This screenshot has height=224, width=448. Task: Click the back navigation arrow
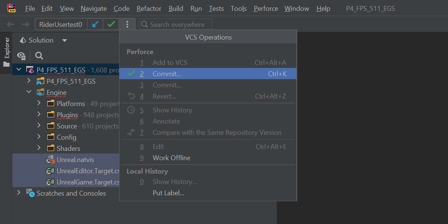click(11, 25)
